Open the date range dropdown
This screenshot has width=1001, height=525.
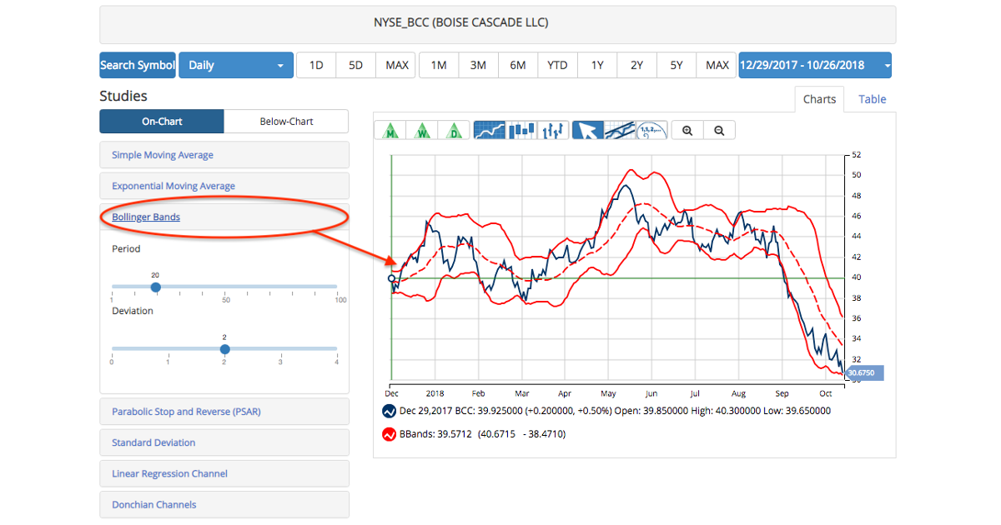coord(815,65)
